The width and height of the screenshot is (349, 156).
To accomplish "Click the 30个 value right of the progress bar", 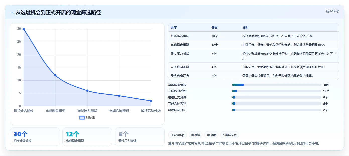I will pos(326,85).
